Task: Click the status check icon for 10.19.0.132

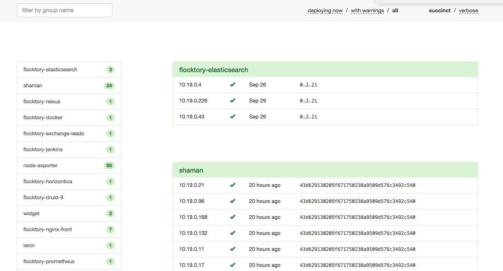Action: point(232,233)
